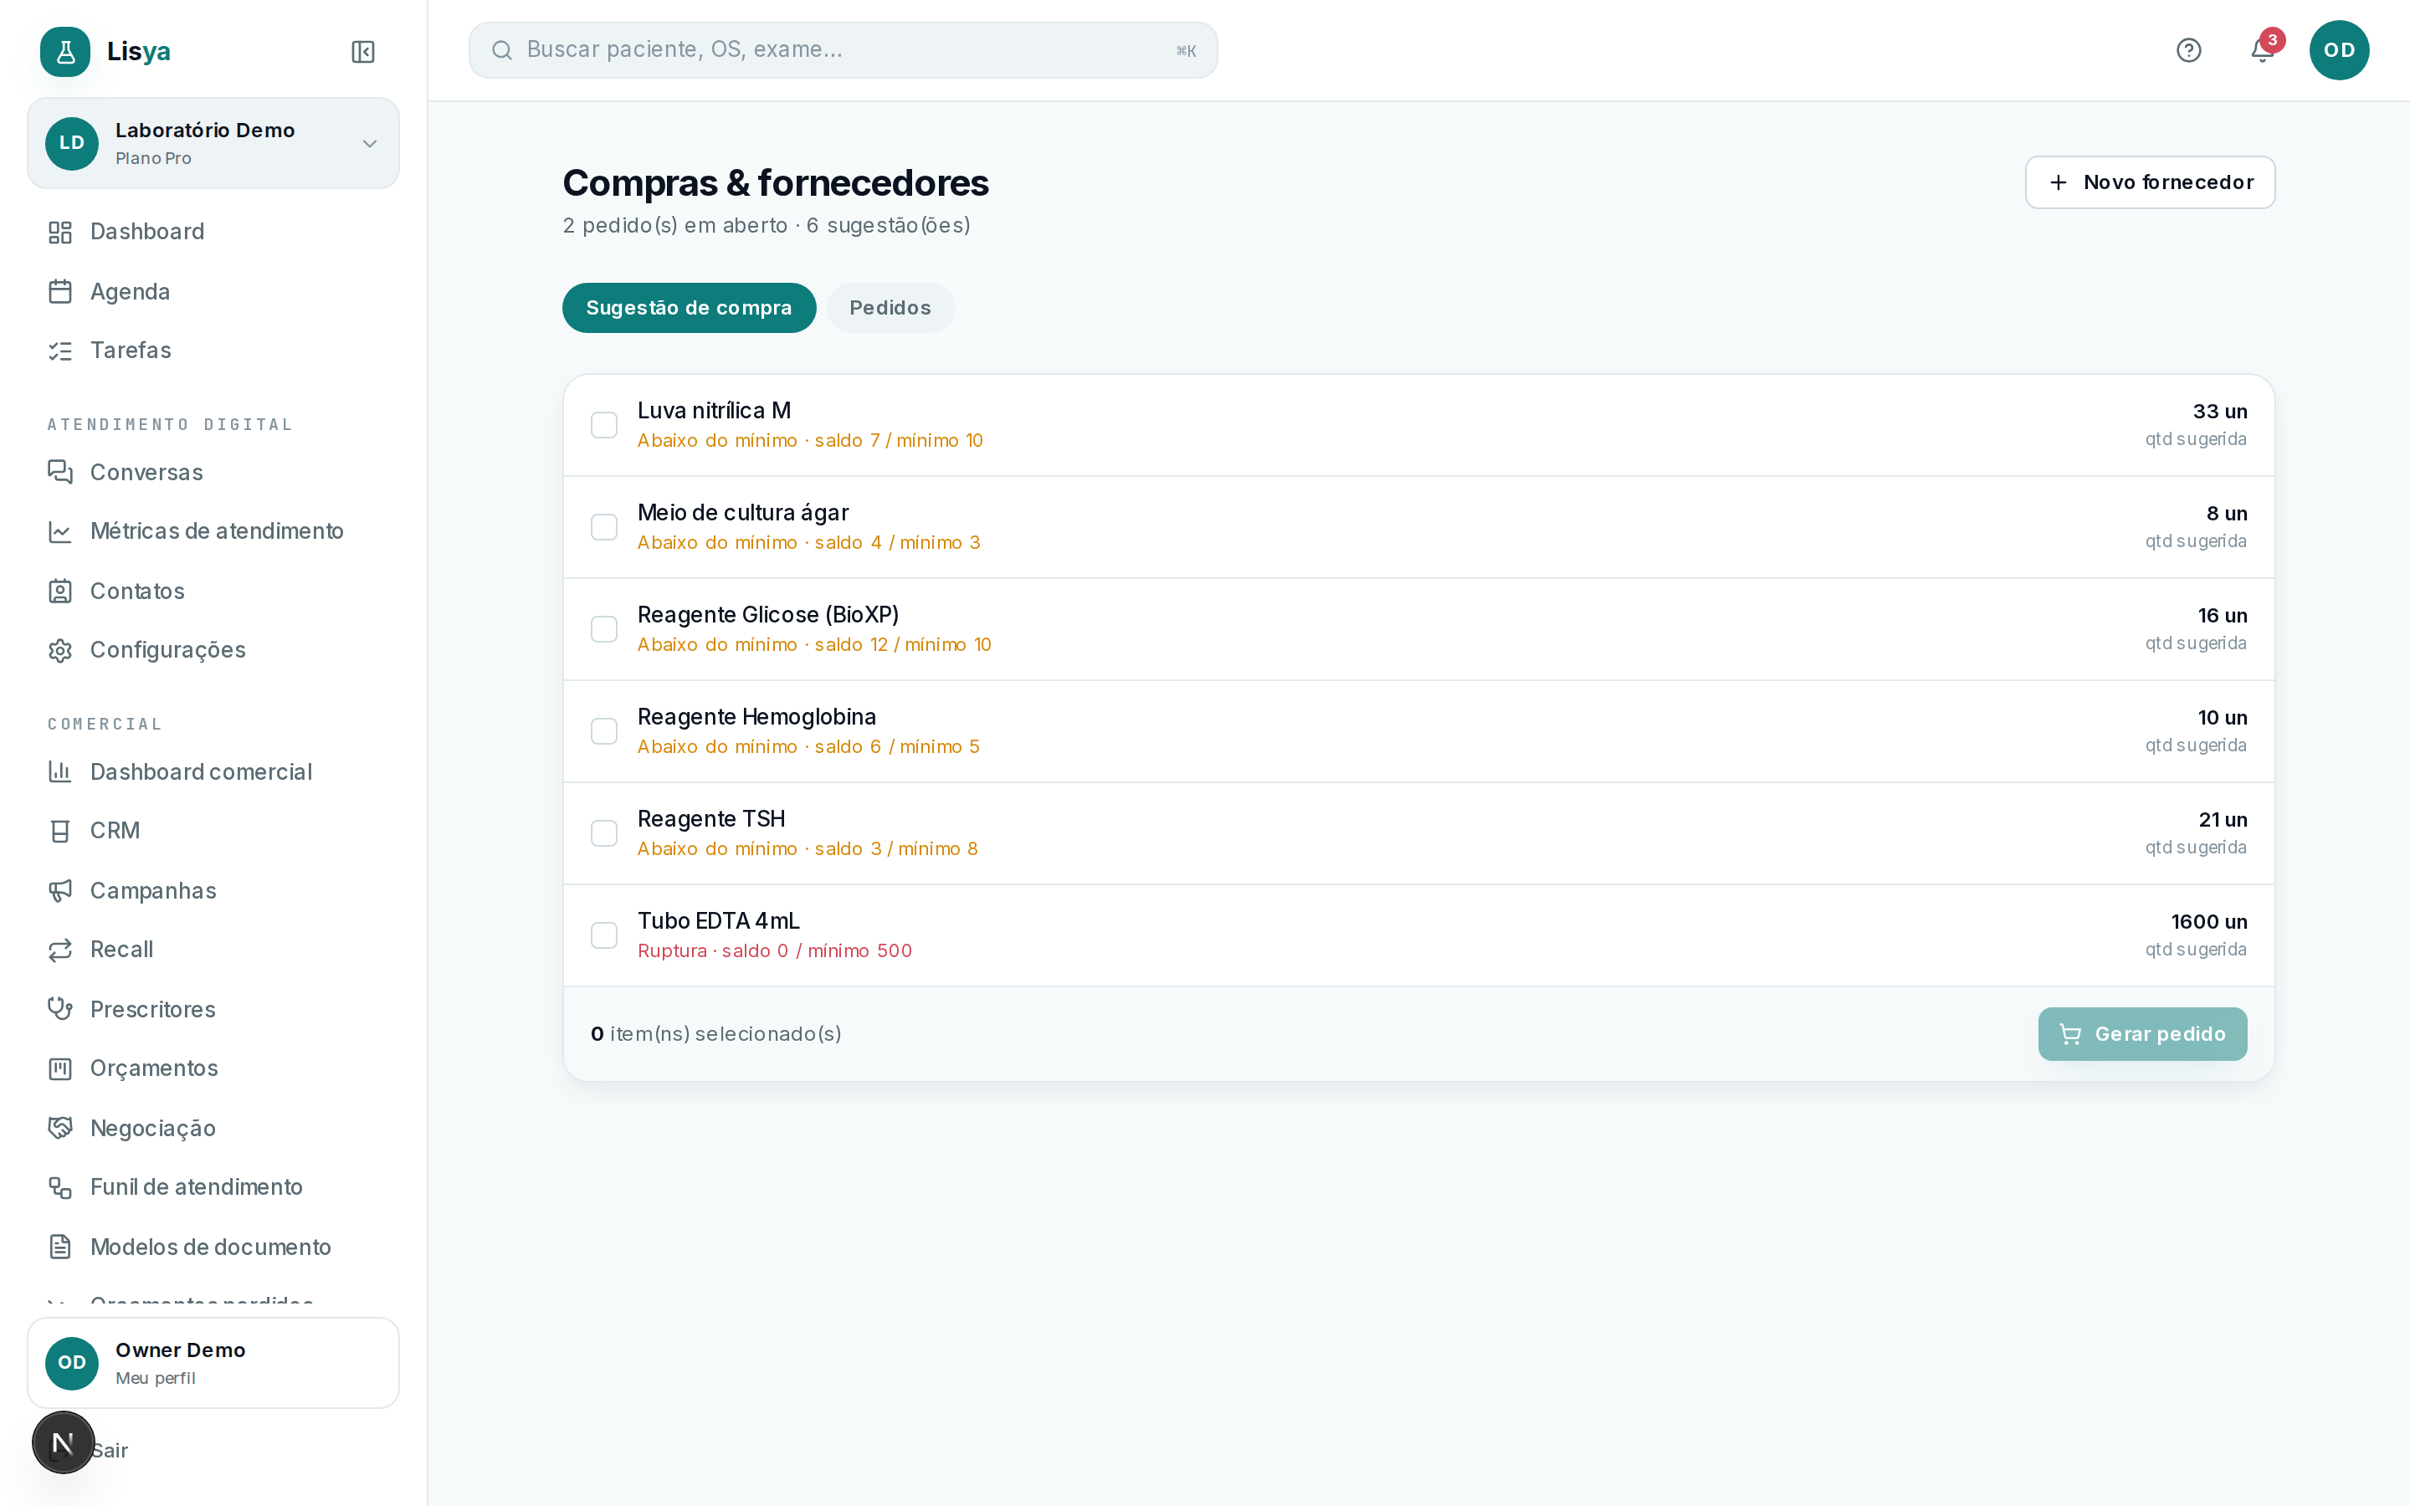The image size is (2410, 1506).
Task: Click the 0 item(ns) selecionado(s) counter
Action: tap(716, 1034)
